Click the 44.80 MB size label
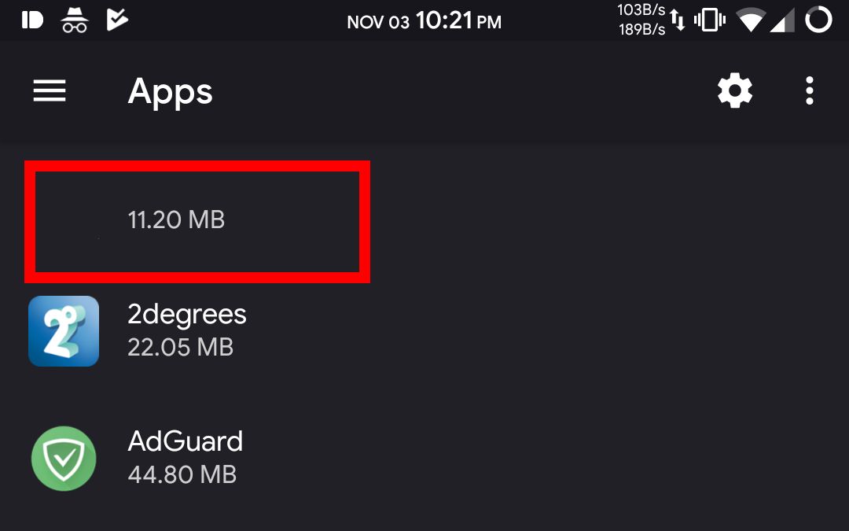The width and height of the screenshot is (849, 531). click(x=182, y=474)
